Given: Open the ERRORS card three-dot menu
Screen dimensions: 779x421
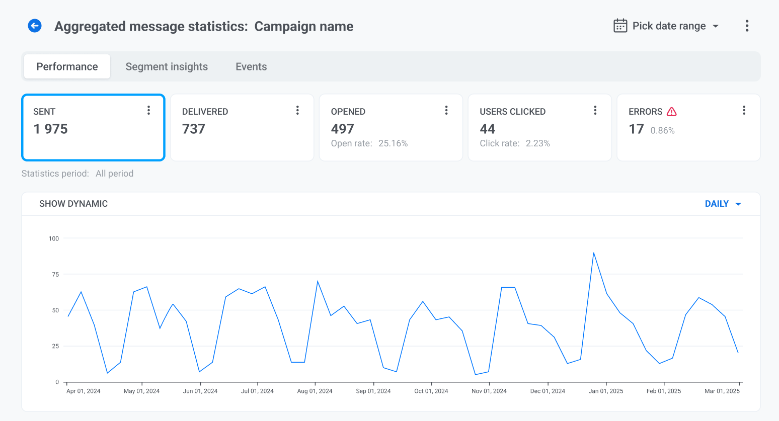Looking at the screenshot, I should point(744,110).
